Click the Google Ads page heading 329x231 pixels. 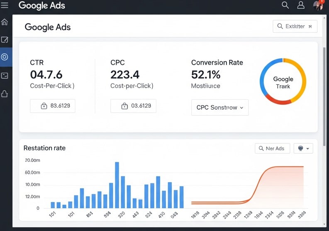tap(48, 27)
